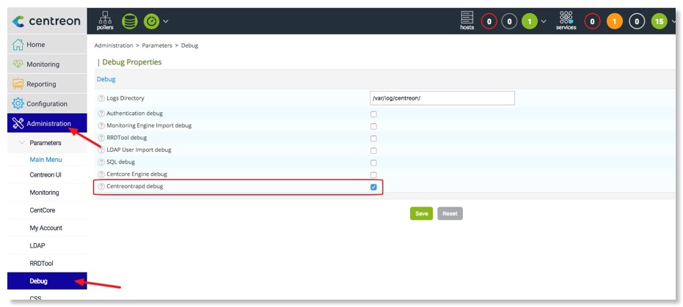
Task: Uncheck the Centreontrapd debug checkbox
Action: tap(373, 187)
